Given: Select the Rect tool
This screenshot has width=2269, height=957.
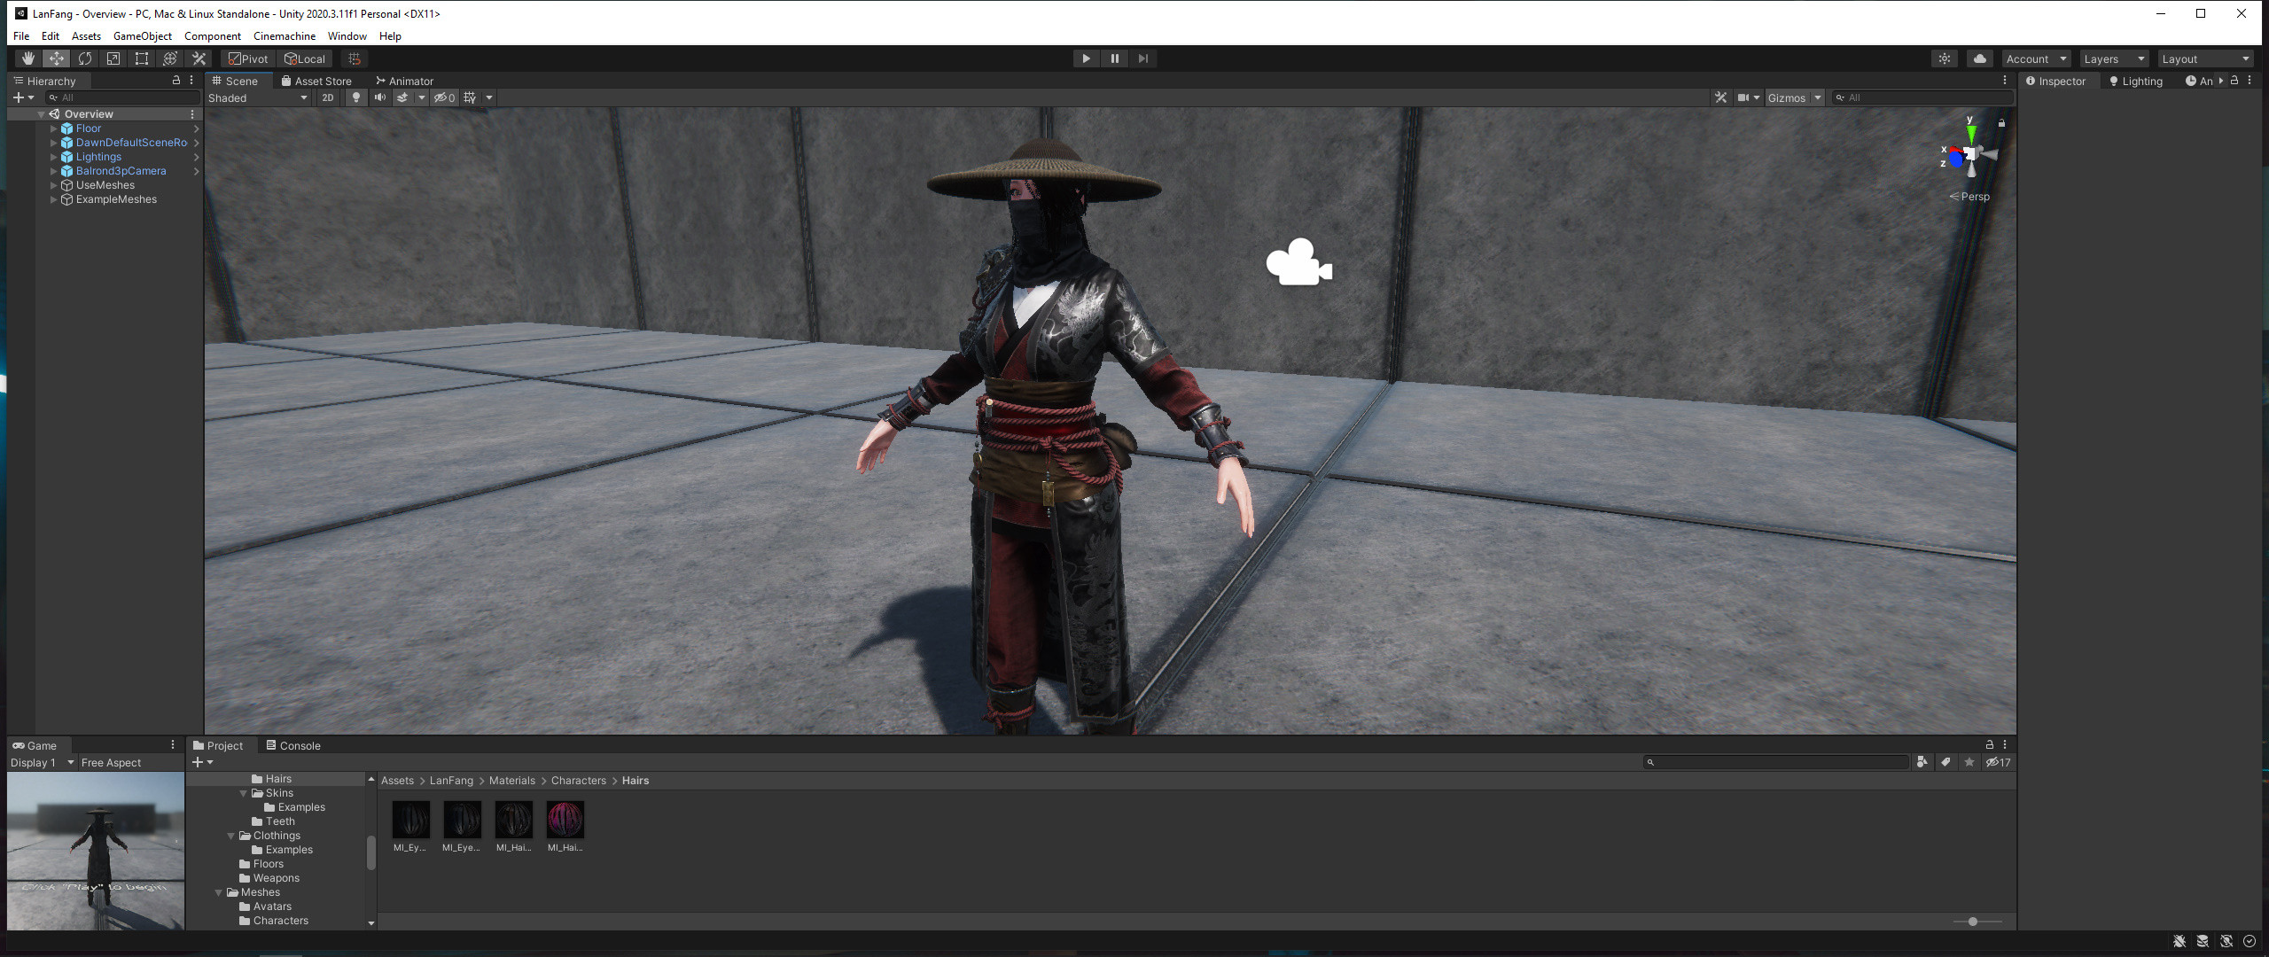Looking at the screenshot, I should (x=142, y=58).
